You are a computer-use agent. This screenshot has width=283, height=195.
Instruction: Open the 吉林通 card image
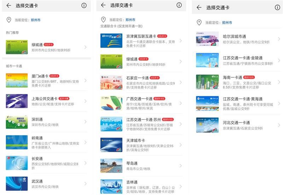click(x=111, y=186)
